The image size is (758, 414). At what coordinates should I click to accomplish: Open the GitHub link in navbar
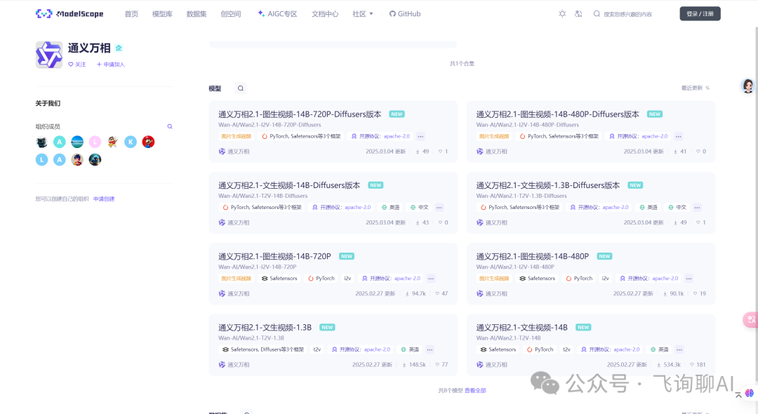(405, 14)
